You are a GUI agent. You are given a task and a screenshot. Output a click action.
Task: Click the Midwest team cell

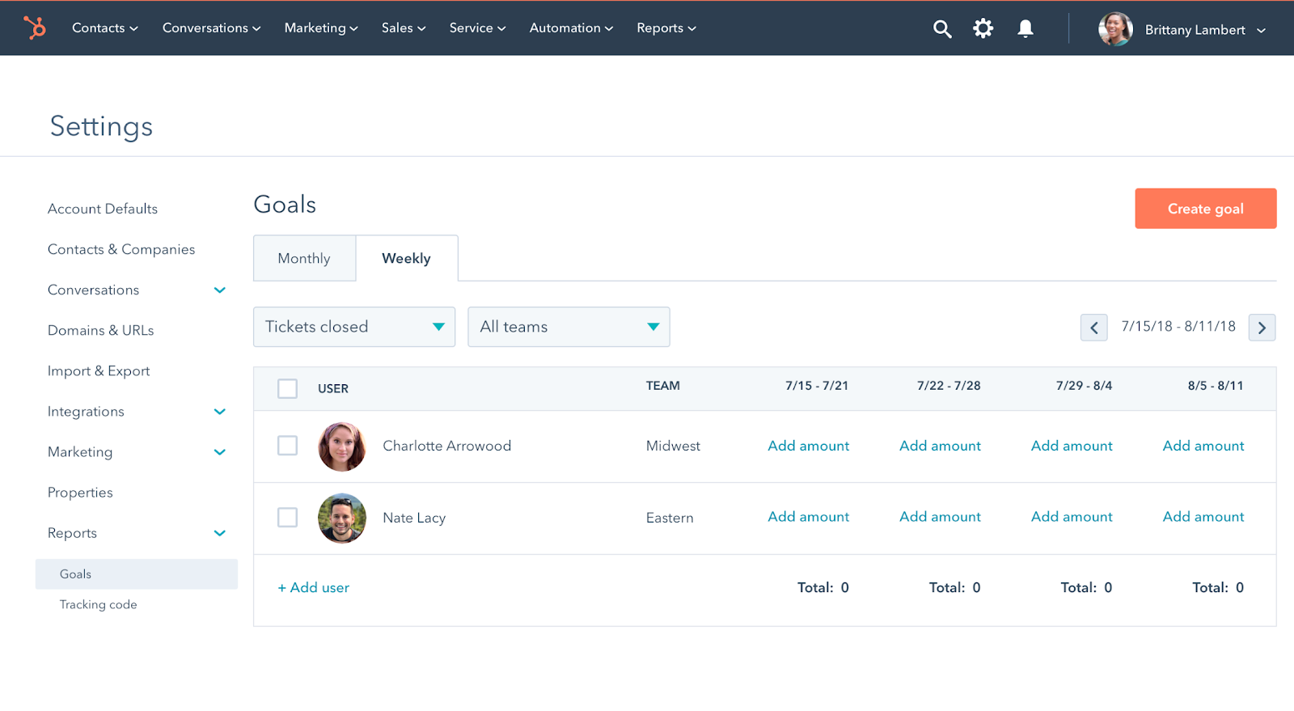point(674,446)
